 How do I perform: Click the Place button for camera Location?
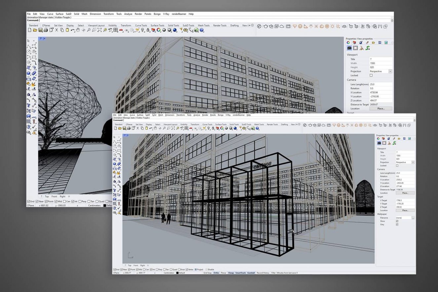(406, 192)
